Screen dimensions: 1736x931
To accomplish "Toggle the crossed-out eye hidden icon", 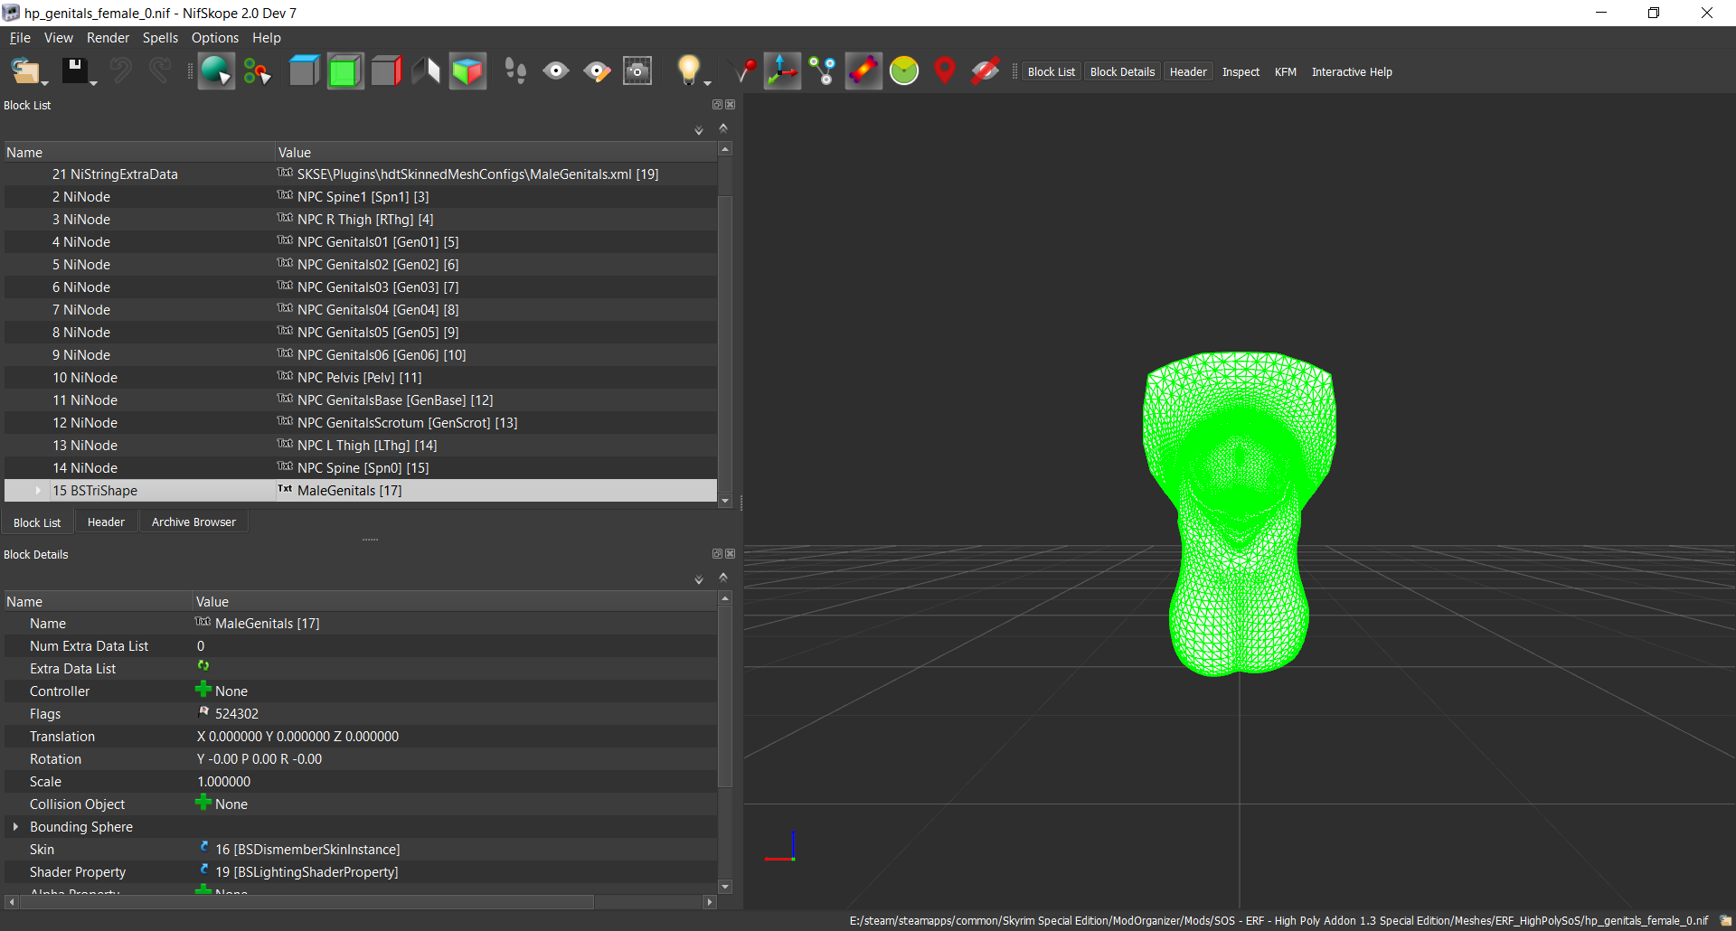I will (986, 71).
